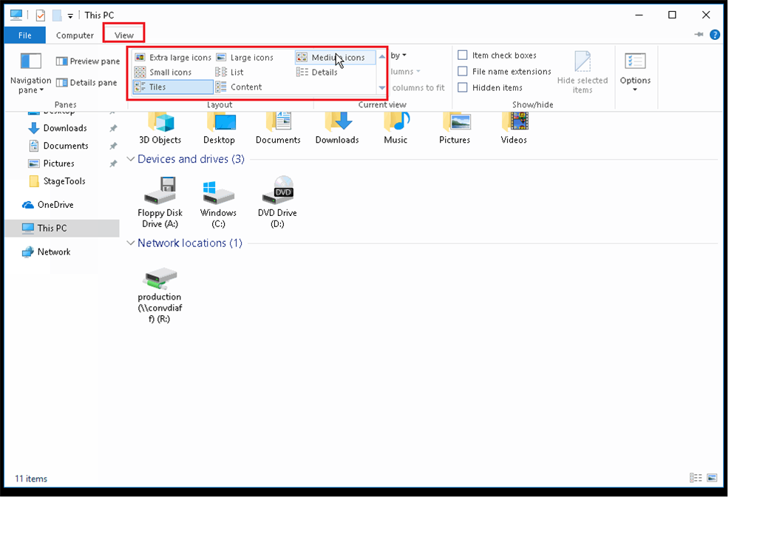Image resolution: width=757 pixels, height=554 pixels.
Task: Collapse the Devices and drives section
Action: pos(130,159)
